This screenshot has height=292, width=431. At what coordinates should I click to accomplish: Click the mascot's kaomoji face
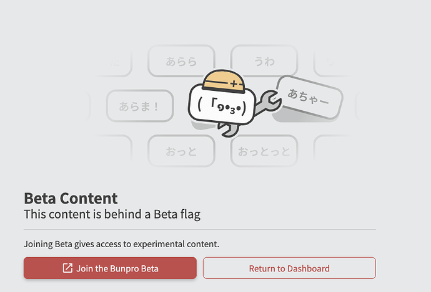click(222, 108)
